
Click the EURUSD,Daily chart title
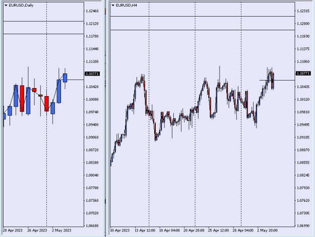[21, 6]
